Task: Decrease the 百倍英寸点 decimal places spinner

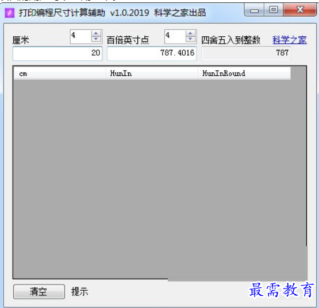Action: point(190,39)
